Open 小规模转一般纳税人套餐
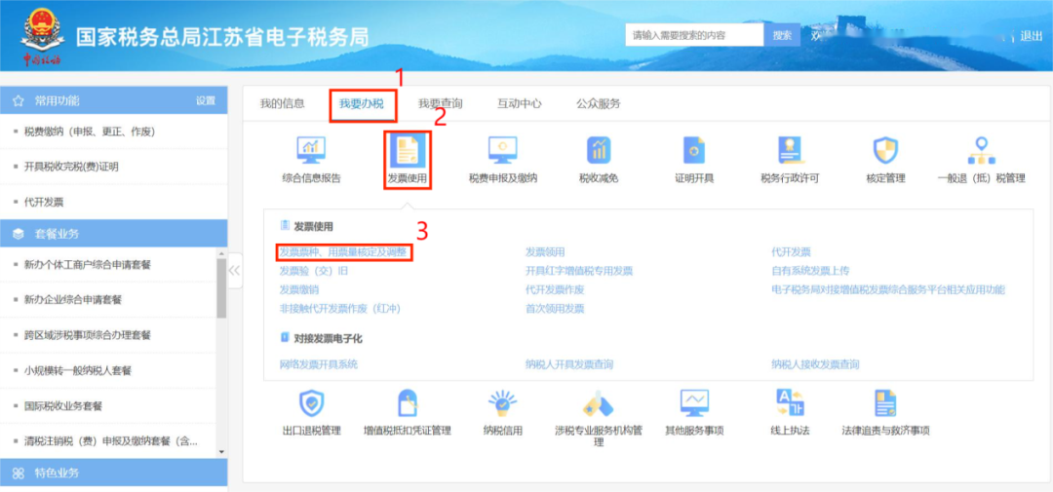The image size is (1053, 492). click(77, 370)
